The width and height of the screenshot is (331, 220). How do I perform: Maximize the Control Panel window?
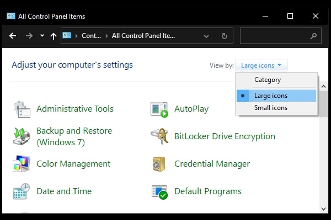[290, 16]
